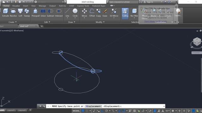Open the Home ribbon tab
The width and height of the screenshot is (202, 113).
[x=6, y=6]
